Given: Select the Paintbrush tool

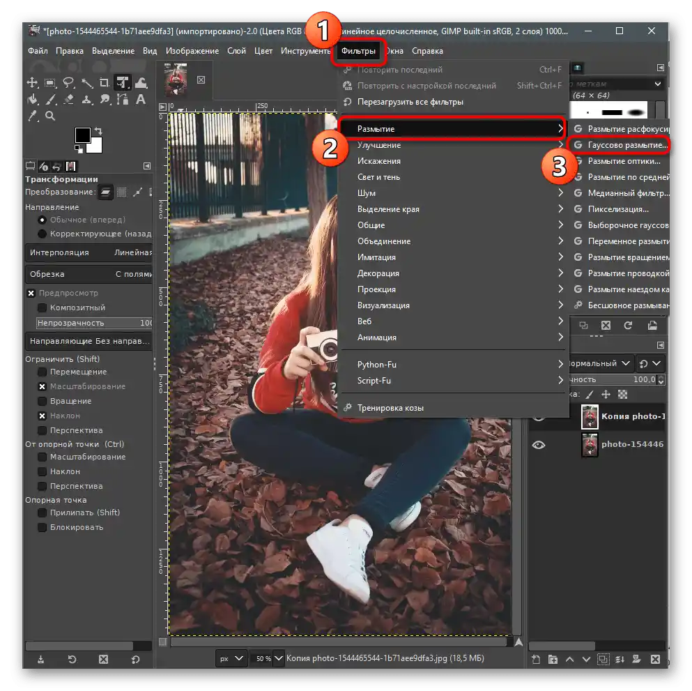Looking at the screenshot, I should (x=51, y=99).
